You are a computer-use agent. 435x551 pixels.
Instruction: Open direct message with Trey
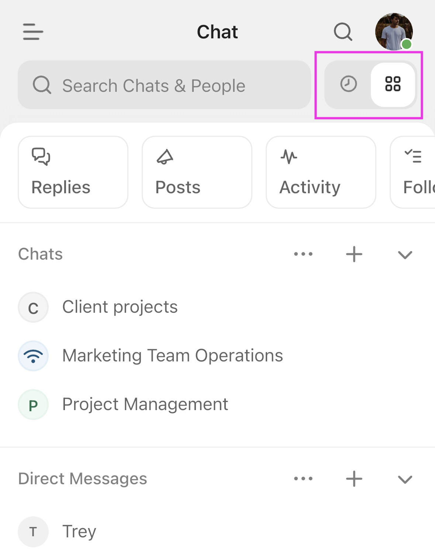click(x=79, y=531)
